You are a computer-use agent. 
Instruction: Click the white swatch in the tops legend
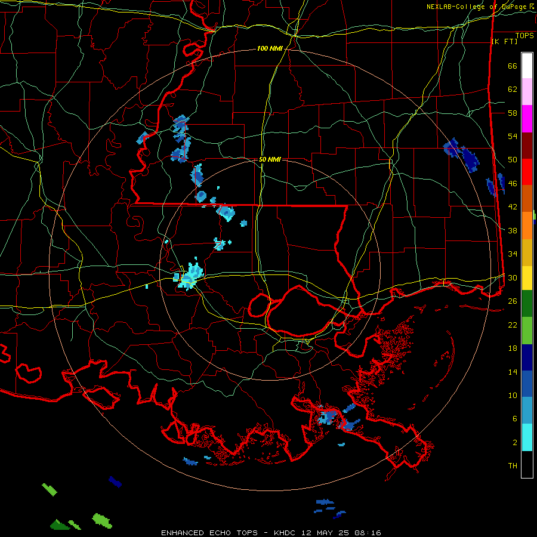coord(527,66)
